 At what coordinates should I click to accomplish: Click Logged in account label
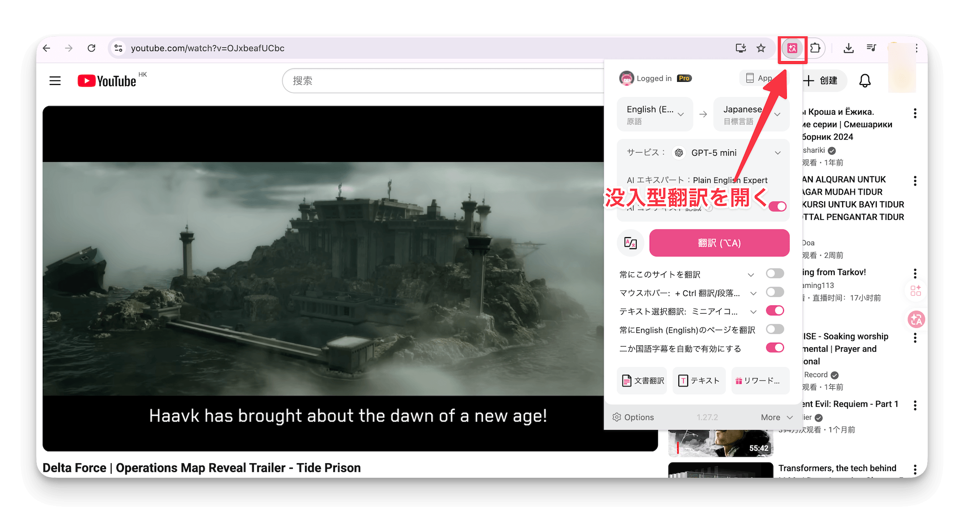click(654, 78)
